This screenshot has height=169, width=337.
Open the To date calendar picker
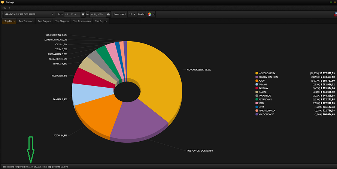point(109,14)
